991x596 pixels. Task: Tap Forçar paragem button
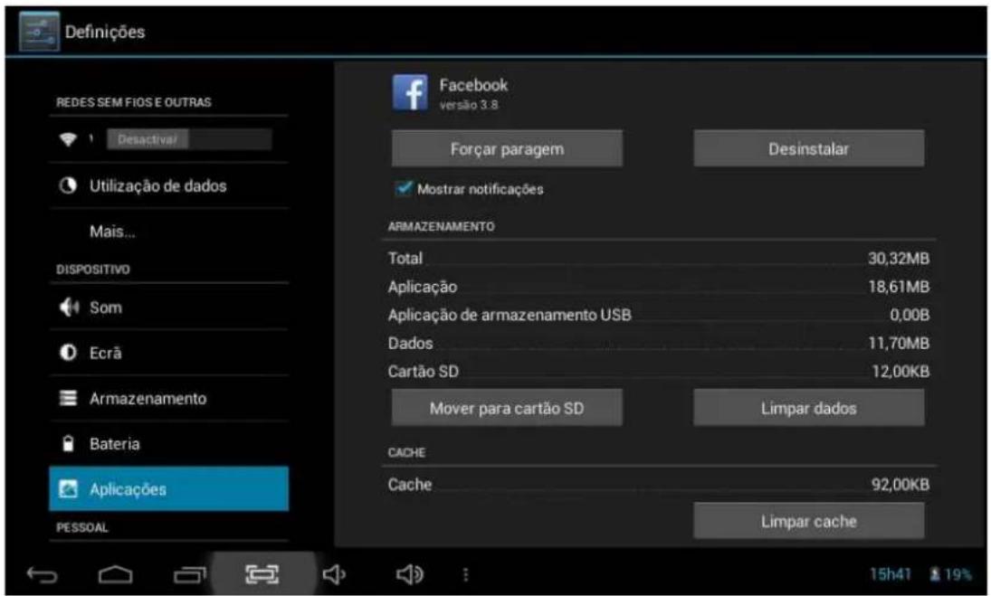pos(507,149)
